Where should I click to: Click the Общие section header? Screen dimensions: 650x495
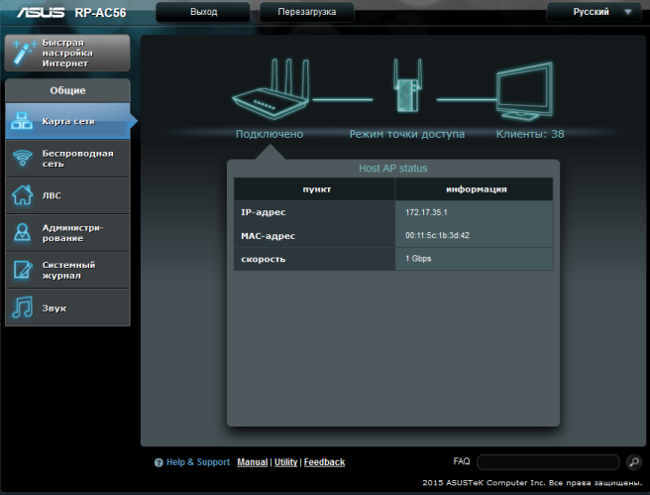68,90
